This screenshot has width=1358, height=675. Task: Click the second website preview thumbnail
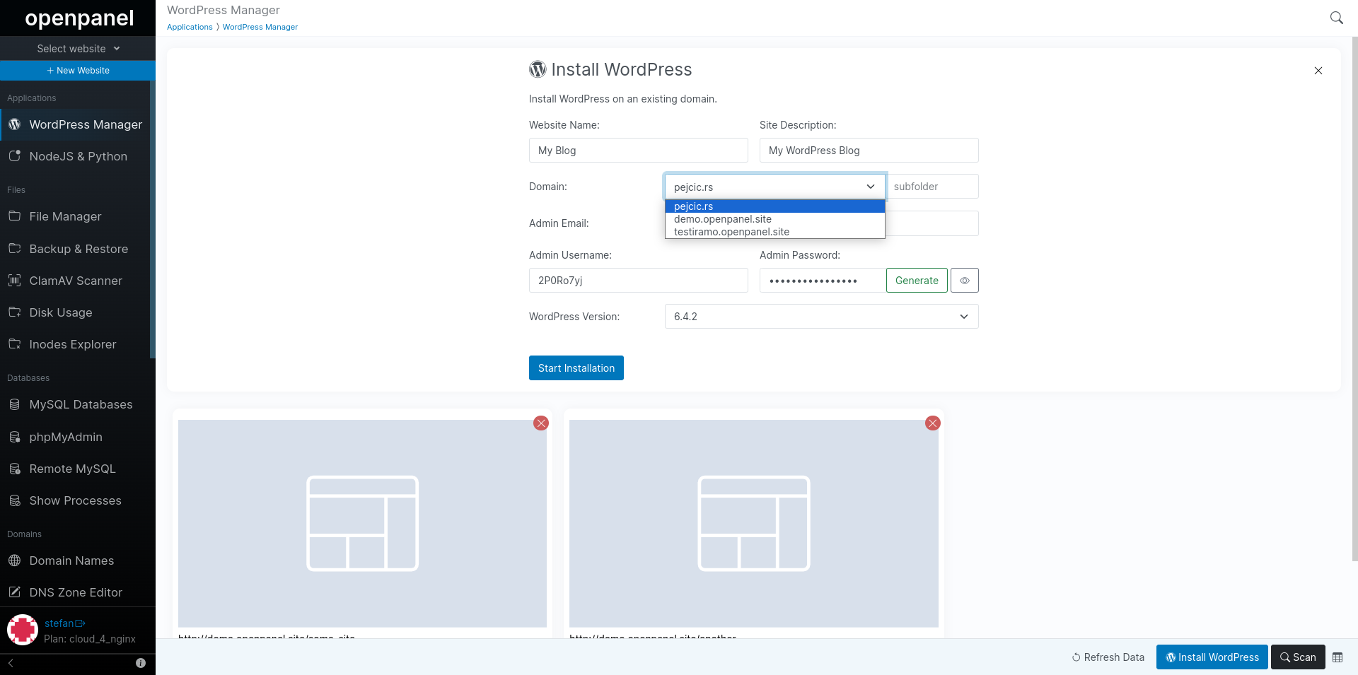[754, 524]
